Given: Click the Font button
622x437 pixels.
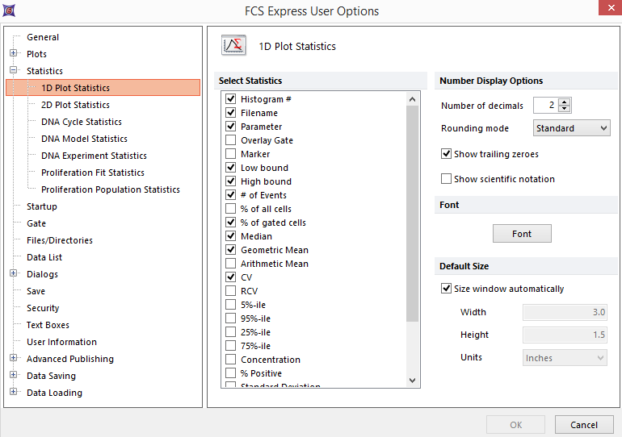Looking at the screenshot, I should pos(522,234).
